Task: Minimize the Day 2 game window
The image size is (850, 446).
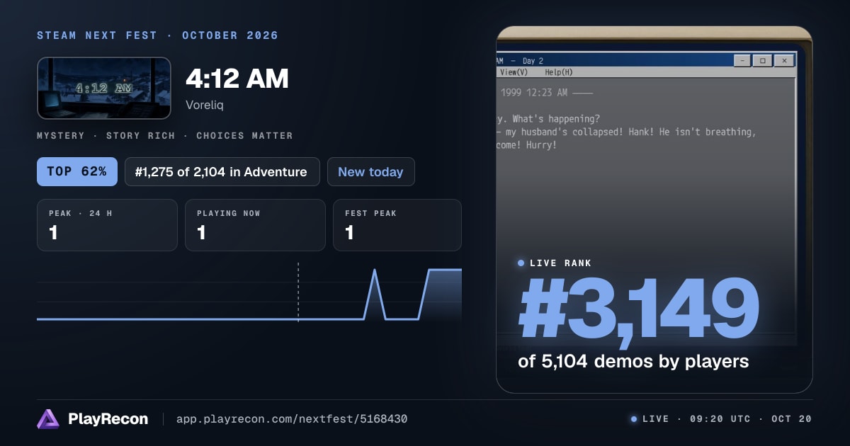Action: point(742,61)
